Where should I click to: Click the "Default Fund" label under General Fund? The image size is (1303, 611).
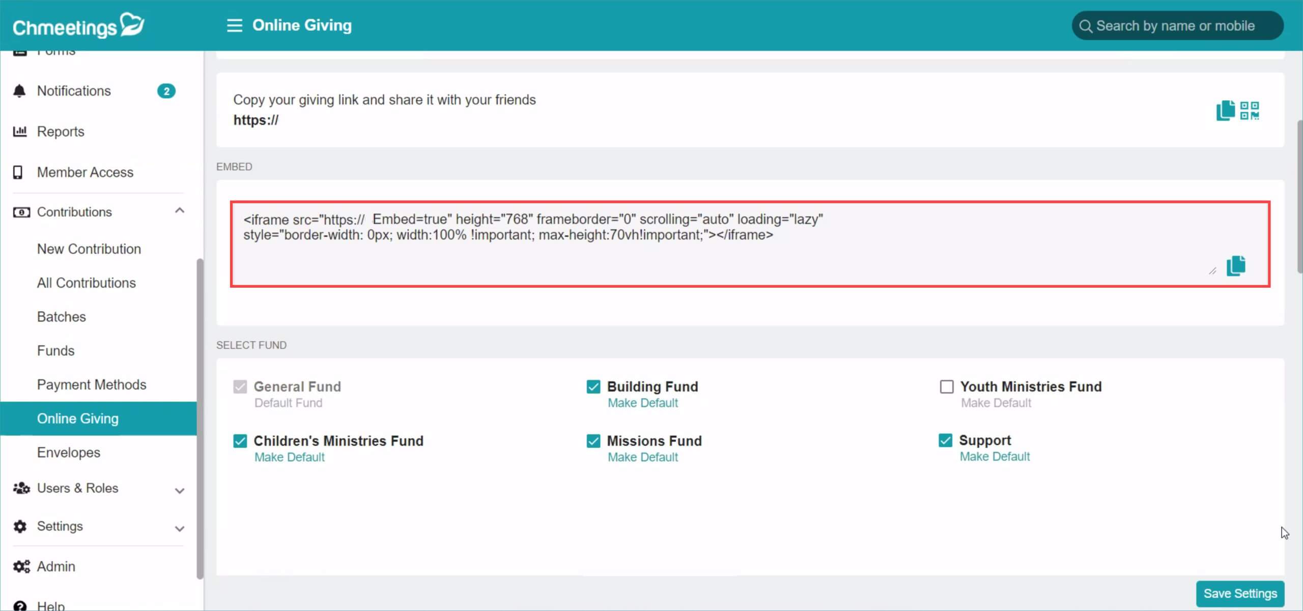coord(289,403)
